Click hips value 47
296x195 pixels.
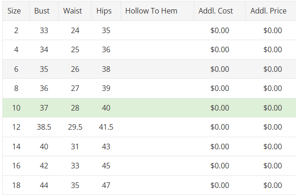pyautogui.click(x=106, y=185)
